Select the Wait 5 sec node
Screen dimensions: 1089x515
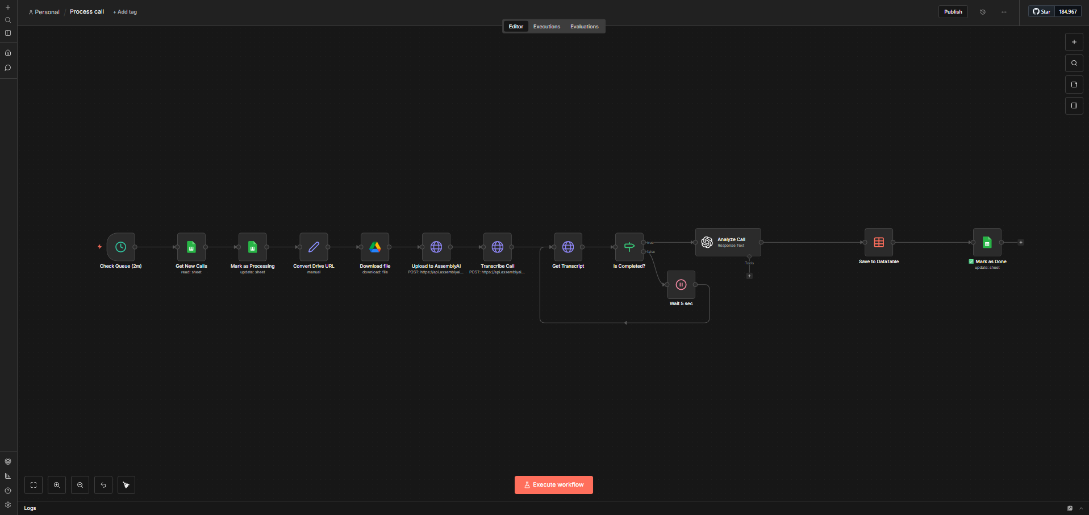tap(681, 285)
